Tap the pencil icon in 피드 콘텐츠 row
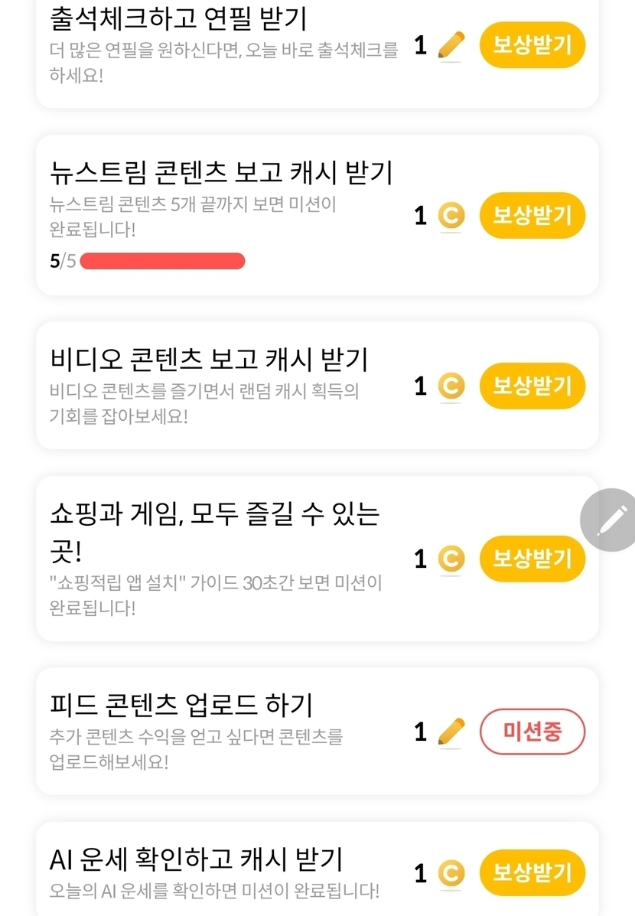Image resolution: width=635 pixels, height=916 pixels. point(451,732)
